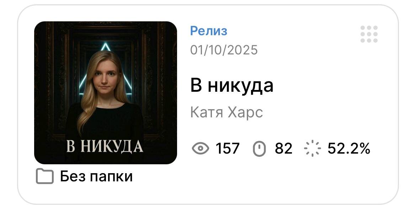The image size is (416, 213).
Task: Click the nine-dot grid drag handle
Action: [x=369, y=34]
